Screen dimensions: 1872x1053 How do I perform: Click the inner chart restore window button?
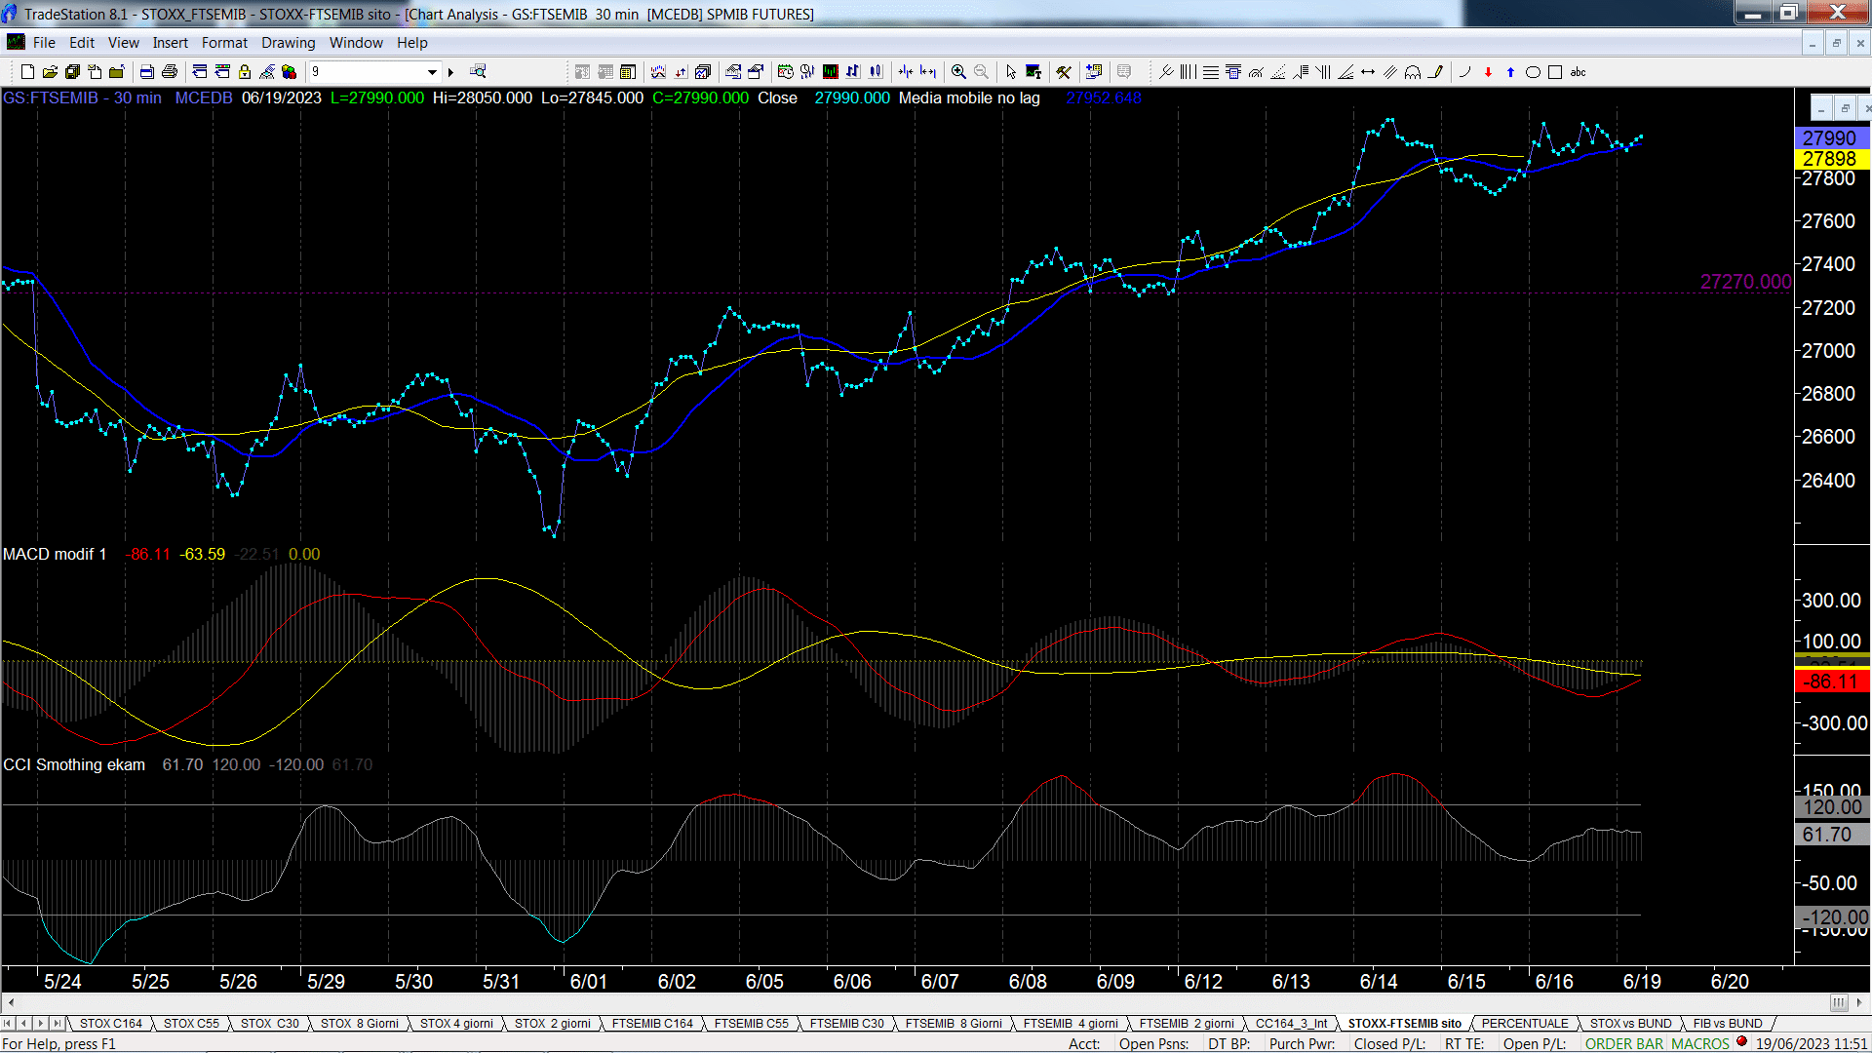point(1844,107)
